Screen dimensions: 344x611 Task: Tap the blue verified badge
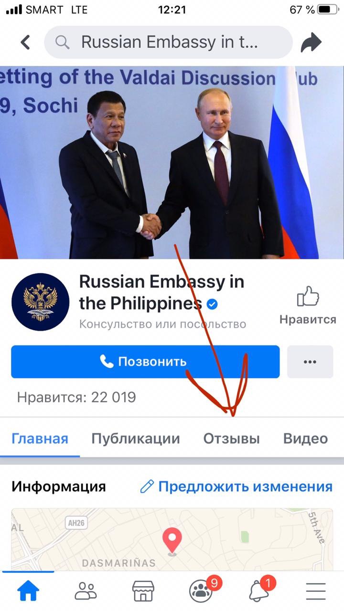tap(213, 304)
